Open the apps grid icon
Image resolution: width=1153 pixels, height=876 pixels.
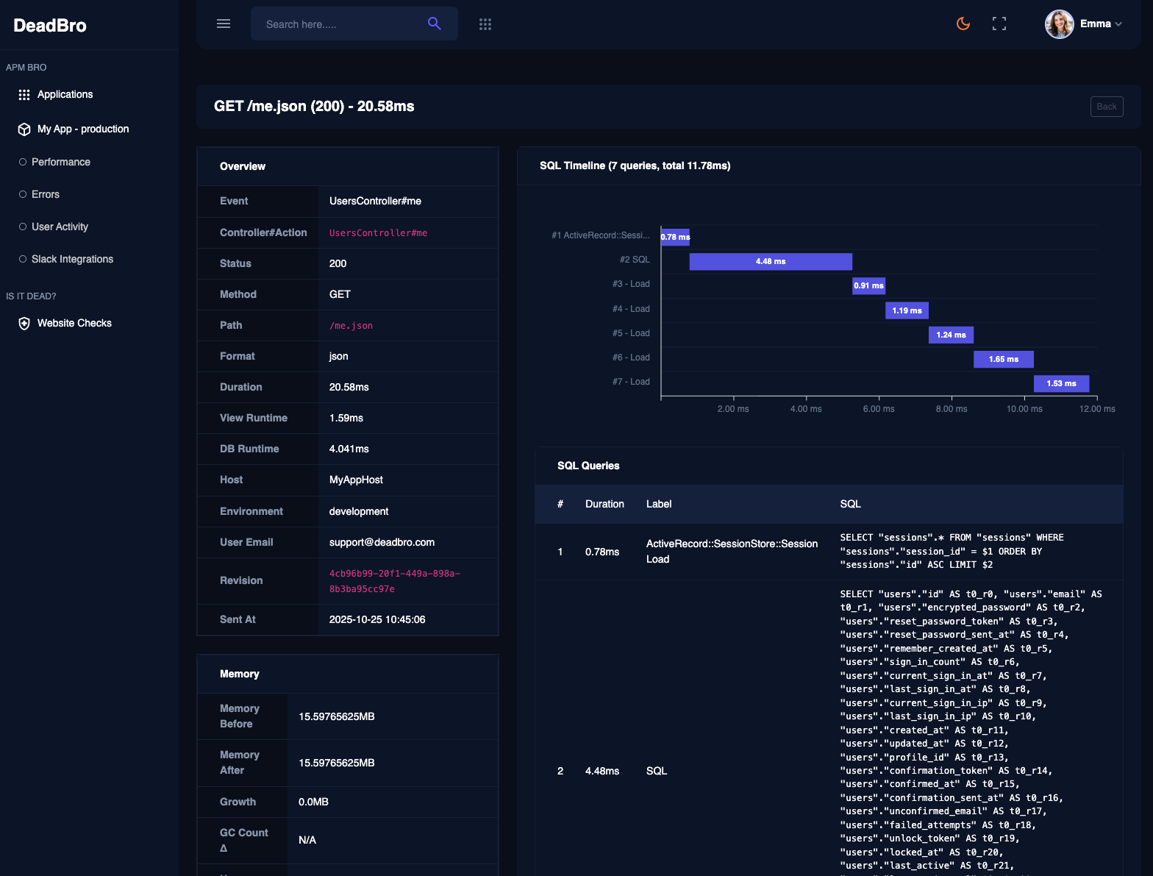click(x=485, y=24)
